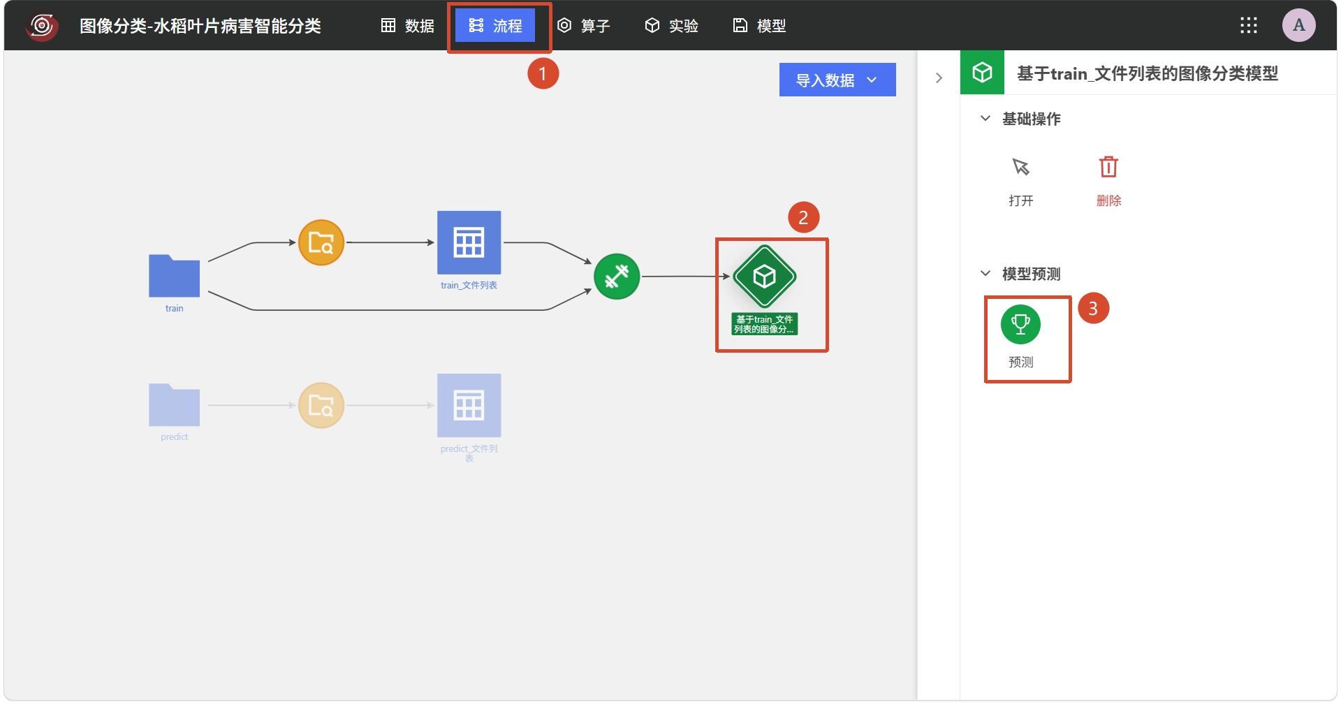Image resolution: width=1341 pixels, height=704 pixels.
Task: Click the 预测 trophy icon
Action: tap(1020, 325)
